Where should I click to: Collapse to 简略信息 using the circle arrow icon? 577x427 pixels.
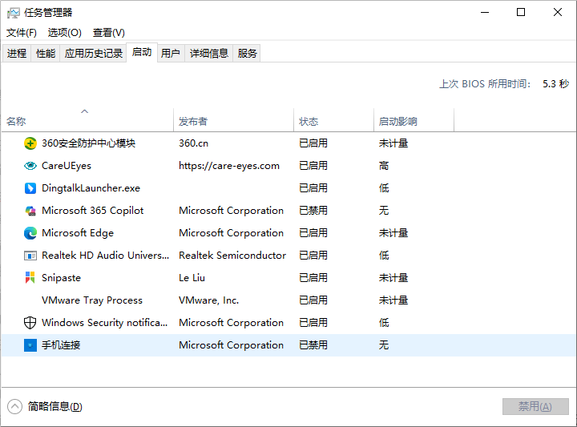click(x=14, y=407)
